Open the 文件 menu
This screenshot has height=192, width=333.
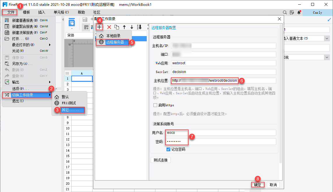[11, 12]
